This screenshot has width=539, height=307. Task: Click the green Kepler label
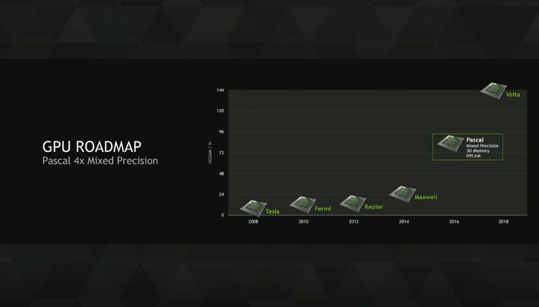[x=373, y=207]
